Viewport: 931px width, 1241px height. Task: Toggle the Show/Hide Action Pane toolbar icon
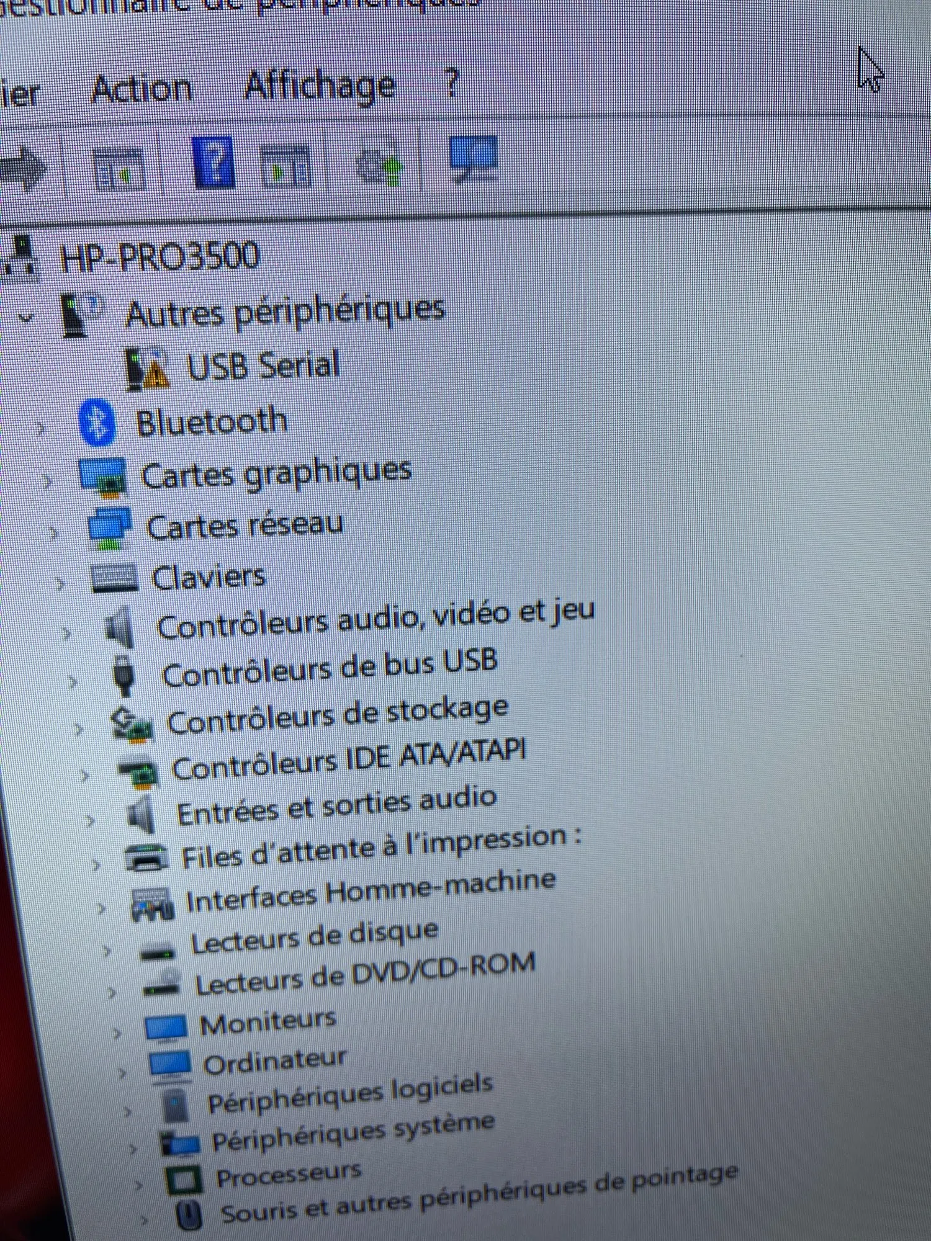click(x=285, y=166)
